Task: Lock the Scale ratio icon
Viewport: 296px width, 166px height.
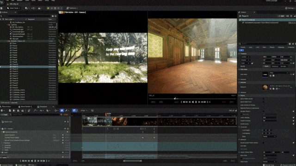Action: coord(252,63)
